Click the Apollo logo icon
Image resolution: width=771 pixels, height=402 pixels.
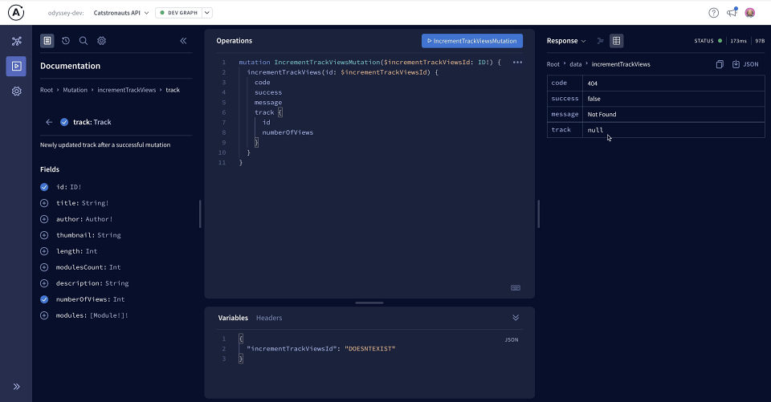16,13
